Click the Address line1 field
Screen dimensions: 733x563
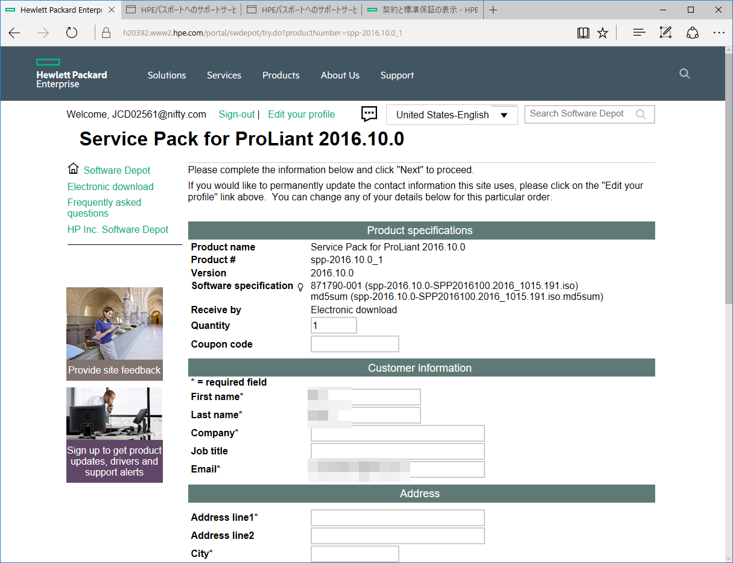click(398, 518)
